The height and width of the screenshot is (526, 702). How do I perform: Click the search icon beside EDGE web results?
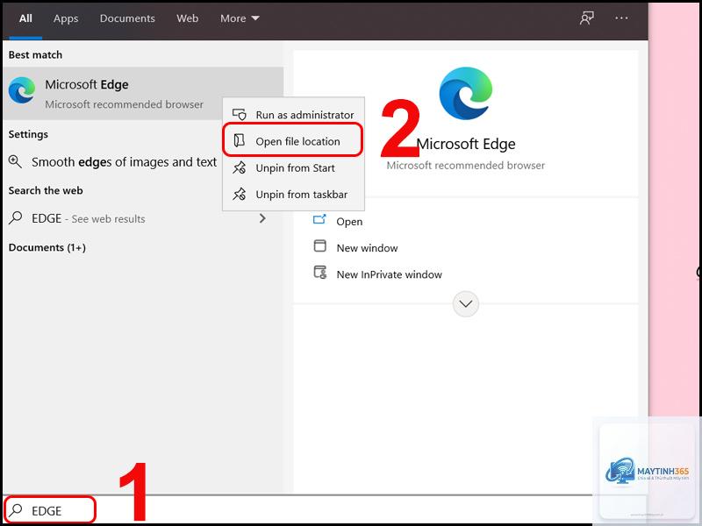(x=15, y=218)
